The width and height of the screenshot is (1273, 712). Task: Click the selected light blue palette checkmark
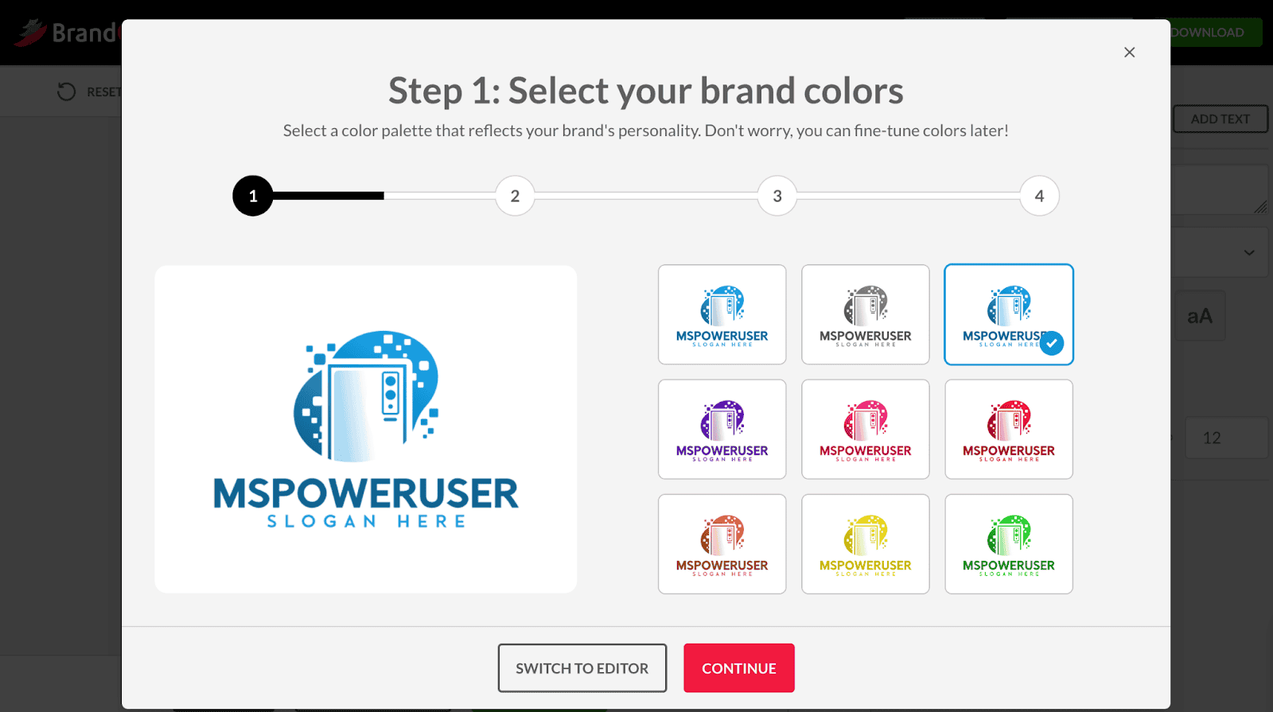[1051, 343]
